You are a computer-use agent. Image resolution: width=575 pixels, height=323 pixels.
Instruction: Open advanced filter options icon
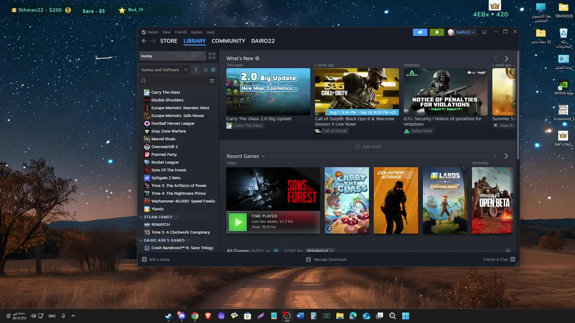click(x=212, y=81)
